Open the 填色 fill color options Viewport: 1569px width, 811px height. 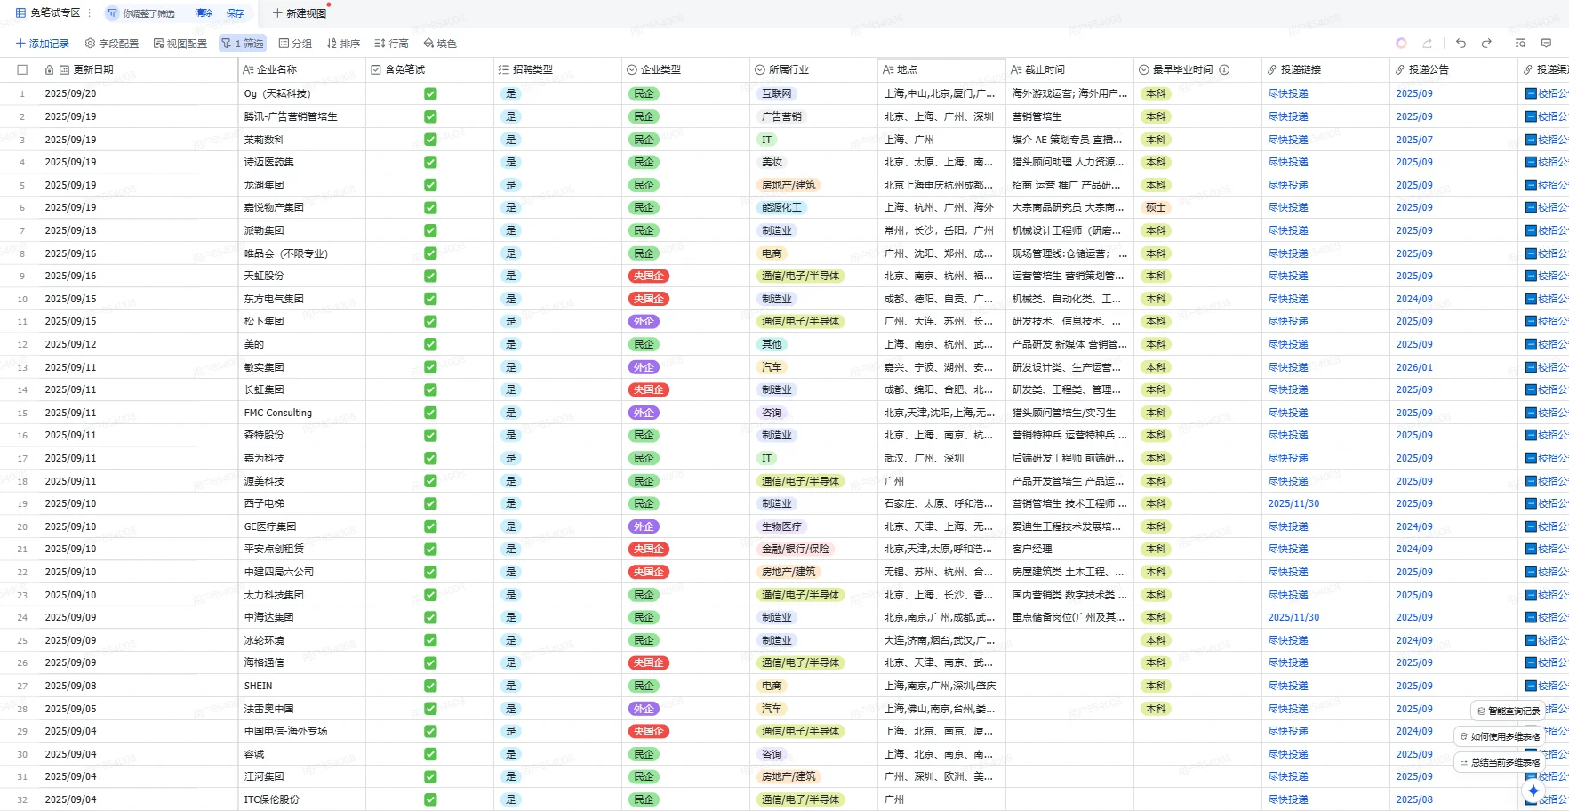(440, 44)
